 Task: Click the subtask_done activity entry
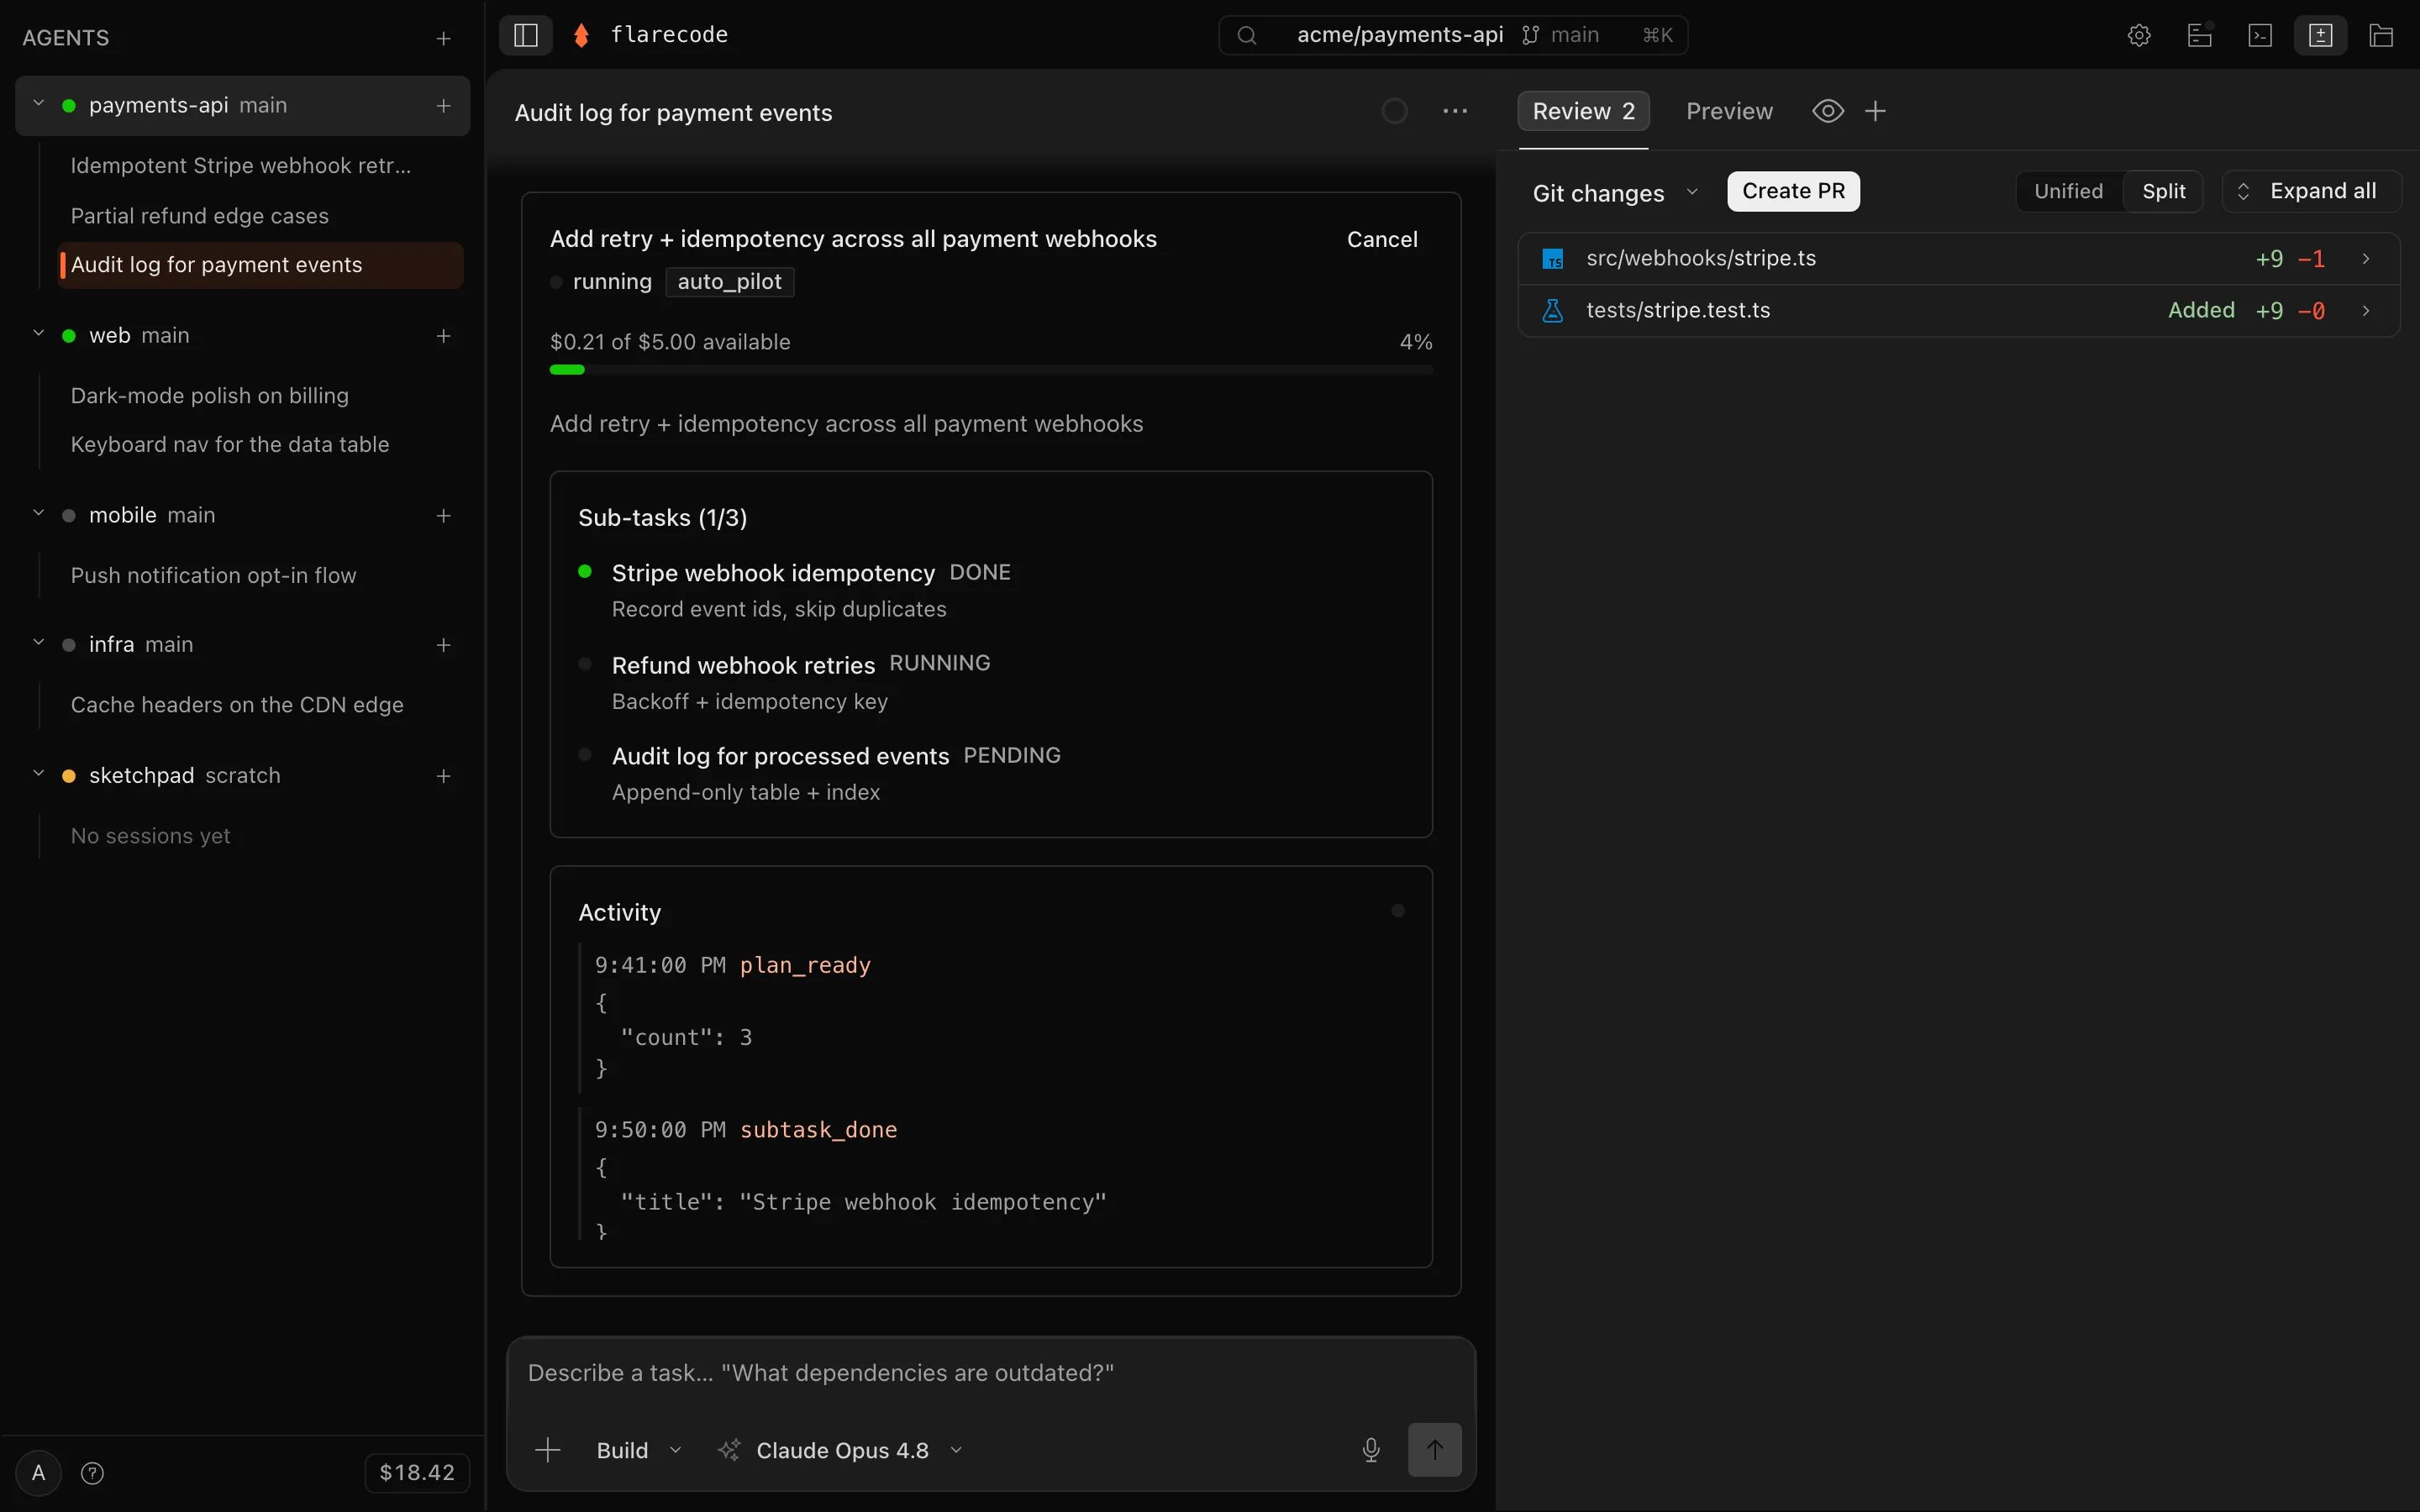(x=990, y=1176)
